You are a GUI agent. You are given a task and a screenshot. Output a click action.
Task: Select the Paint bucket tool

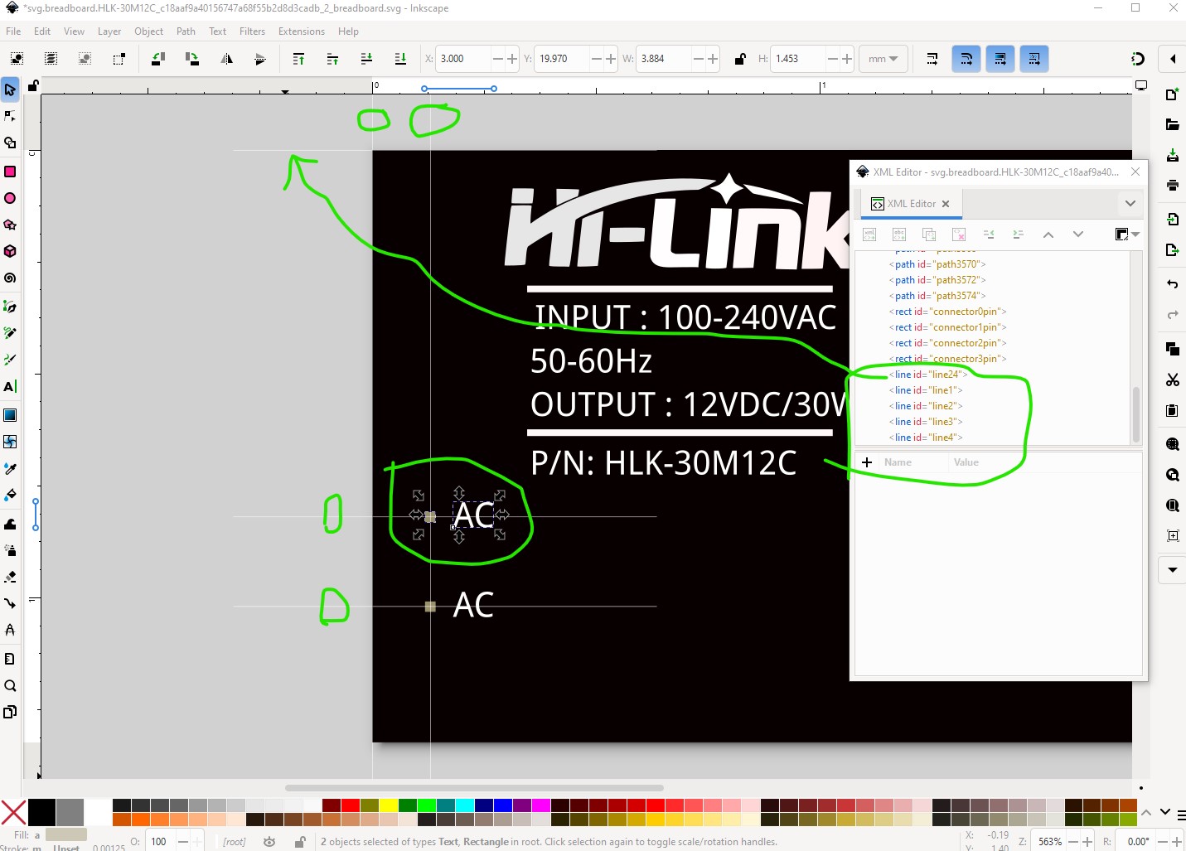click(x=10, y=495)
